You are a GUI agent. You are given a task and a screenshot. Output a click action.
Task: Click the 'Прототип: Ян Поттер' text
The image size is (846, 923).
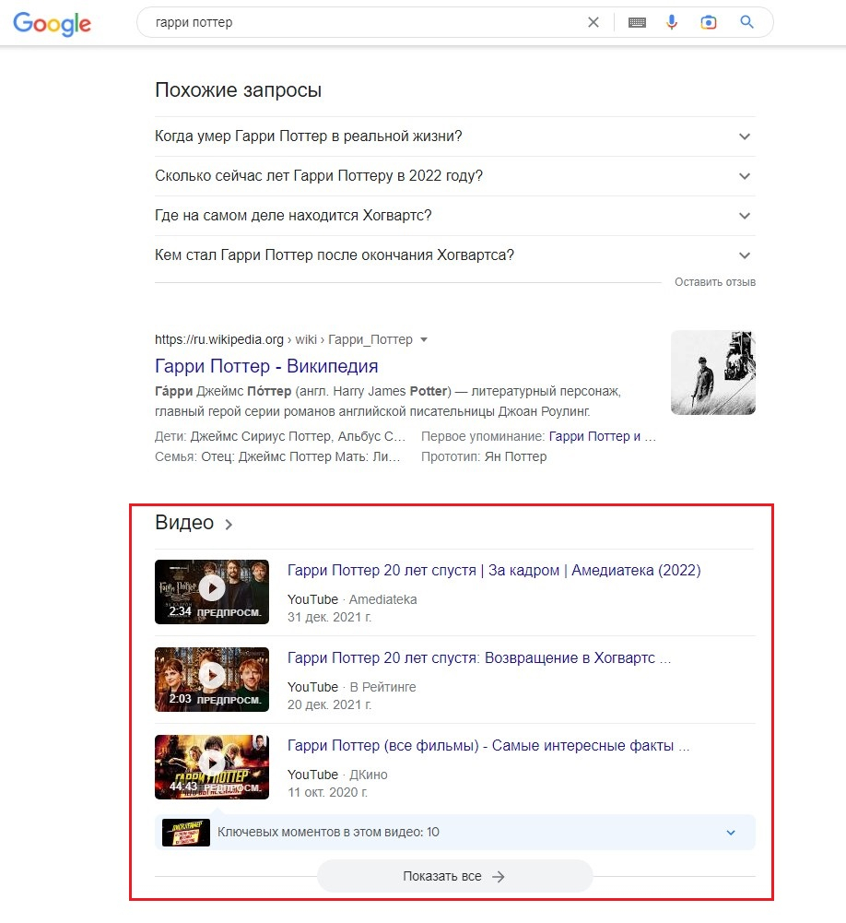click(x=484, y=456)
